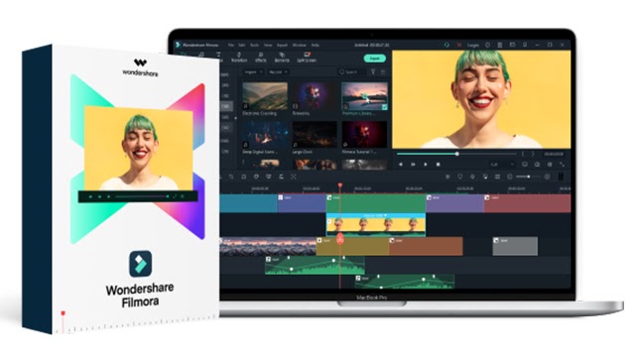Select the dark city lights thumbnail

tap(315, 135)
